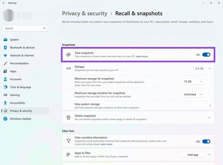Image resolution: width=223 pixels, height=165 pixels.
Task: Click the Bluetooth icon in sidebar
Action: (5, 47)
